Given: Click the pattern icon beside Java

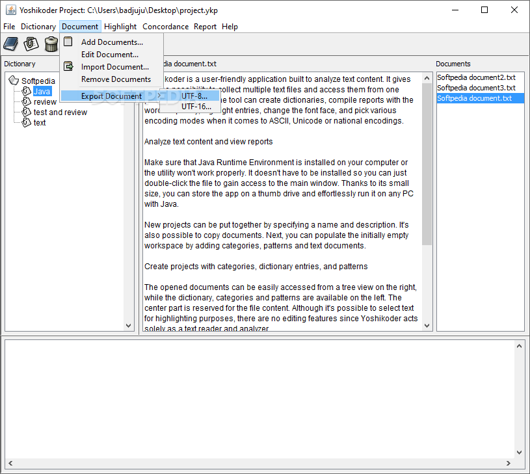Looking at the screenshot, I should coord(26,91).
